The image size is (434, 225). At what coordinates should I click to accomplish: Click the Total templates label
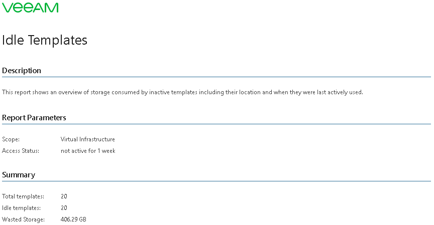[x=23, y=196]
